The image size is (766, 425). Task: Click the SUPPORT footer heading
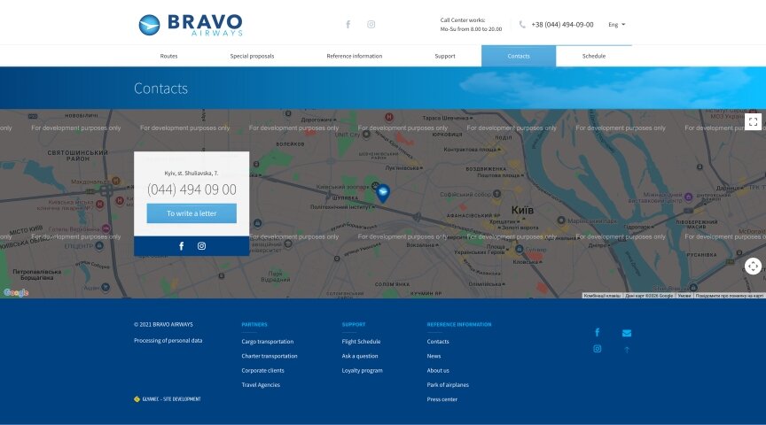coord(354,324)
